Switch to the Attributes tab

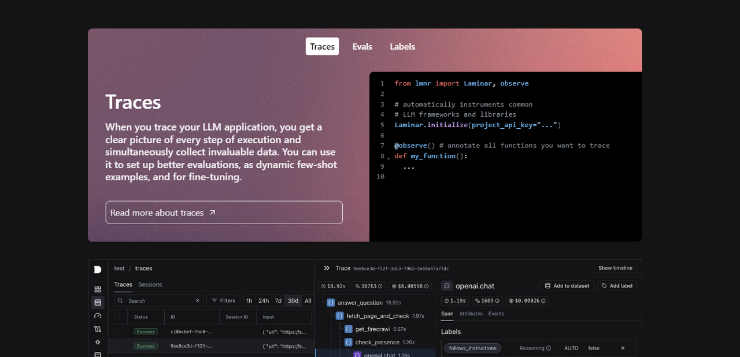(x=471, y=314)
